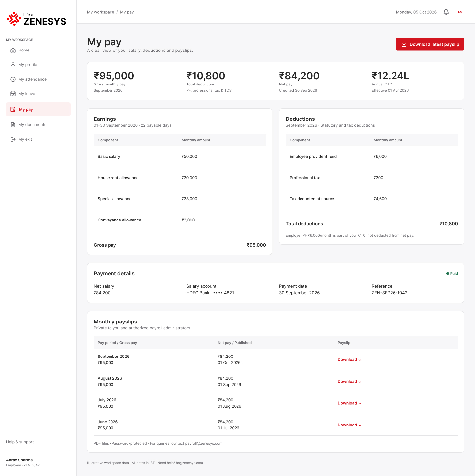The height and width of the screenshot is (476, 475).
Task: Select the House rent allowance label
Action: [118, 178]
